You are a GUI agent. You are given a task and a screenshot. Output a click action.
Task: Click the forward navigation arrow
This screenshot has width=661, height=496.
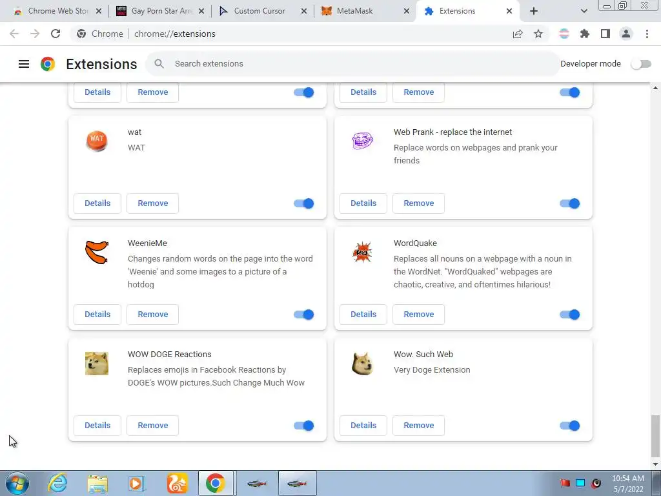[x=35, y=34]
